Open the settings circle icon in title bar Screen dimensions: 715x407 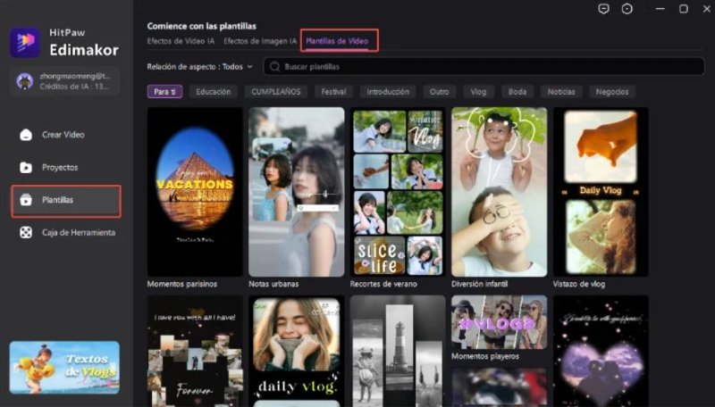tap(627, 9)
